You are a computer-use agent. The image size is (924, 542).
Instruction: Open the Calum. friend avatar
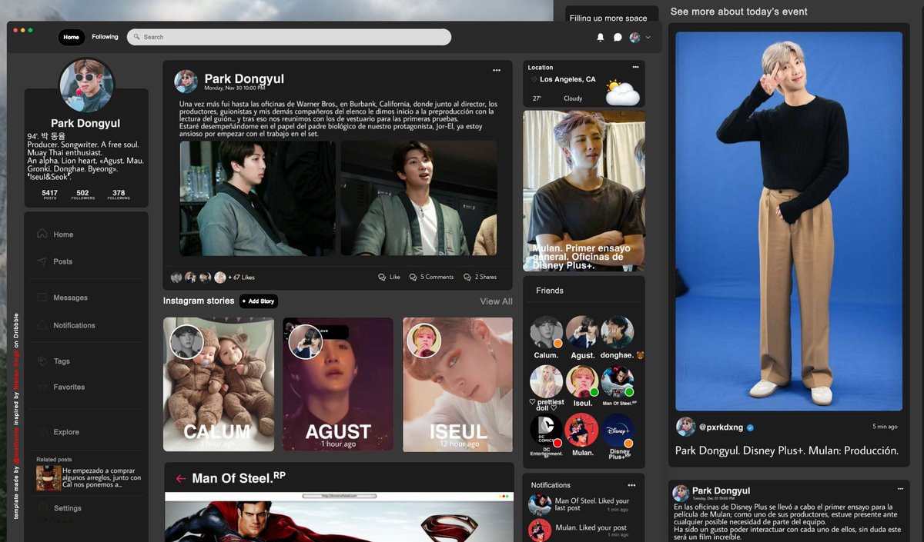[547, 333]
